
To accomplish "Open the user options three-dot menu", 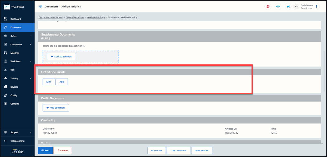I will pos(317,7).
